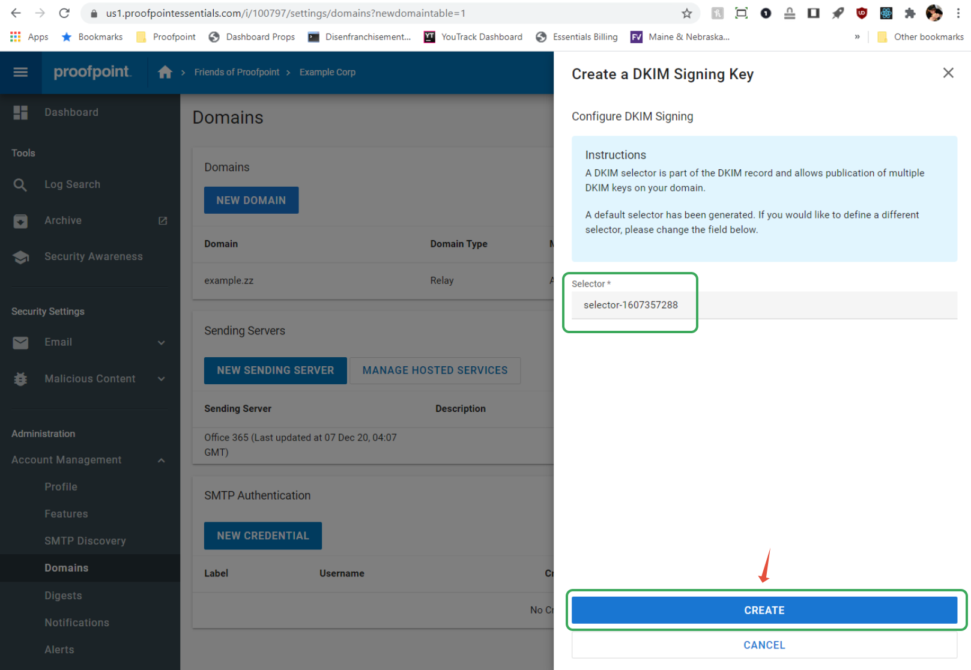Click the home breadcrumb icon
Viewport: 971px width, 670px height.
tap(165, 72)
